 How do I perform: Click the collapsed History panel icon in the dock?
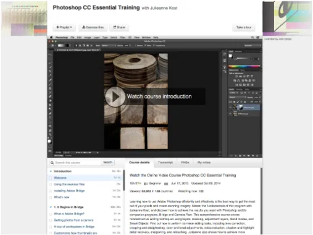(225, 54)
